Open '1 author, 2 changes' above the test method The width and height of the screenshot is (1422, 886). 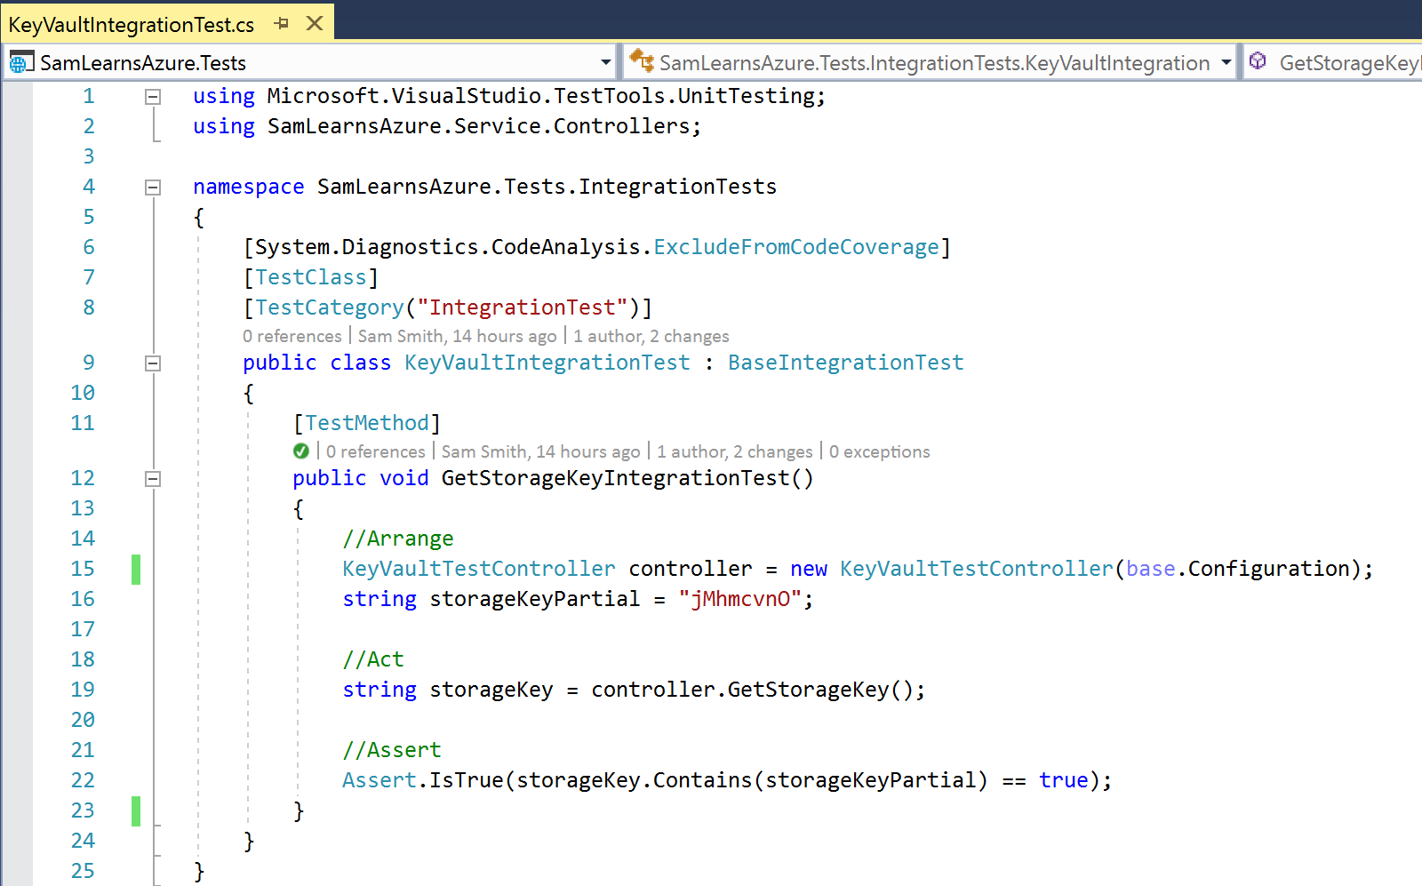click(734, 451)
